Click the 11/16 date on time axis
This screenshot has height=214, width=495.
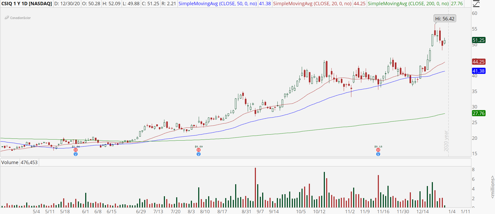coord(383,211)
